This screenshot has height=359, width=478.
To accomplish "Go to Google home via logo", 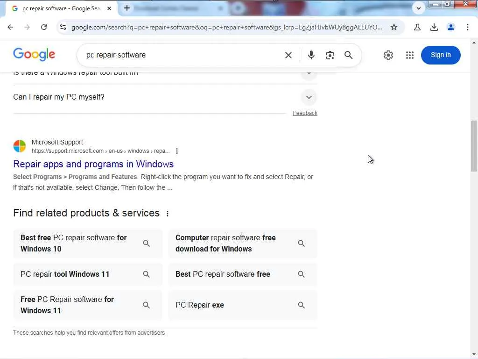I will tap(34, 55).
